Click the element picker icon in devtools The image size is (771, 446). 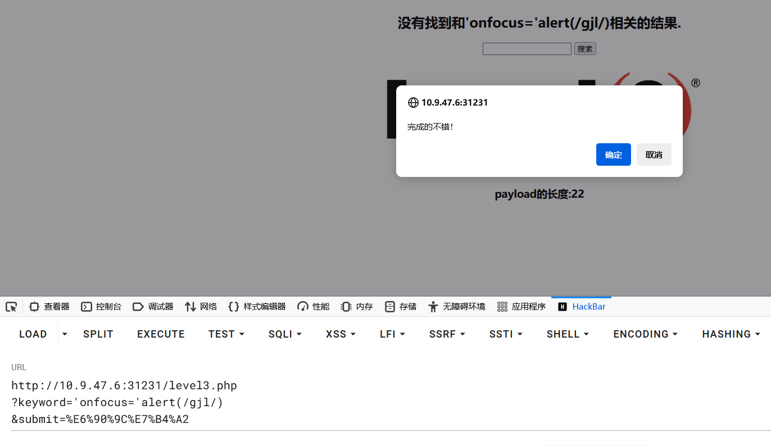pyautogui.click(x=11, y=307)
